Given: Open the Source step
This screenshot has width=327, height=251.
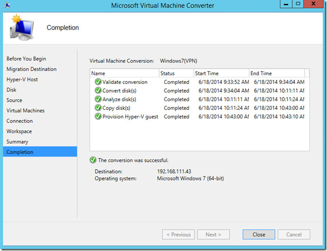Looking at the screenshot, I should point(14,100).
